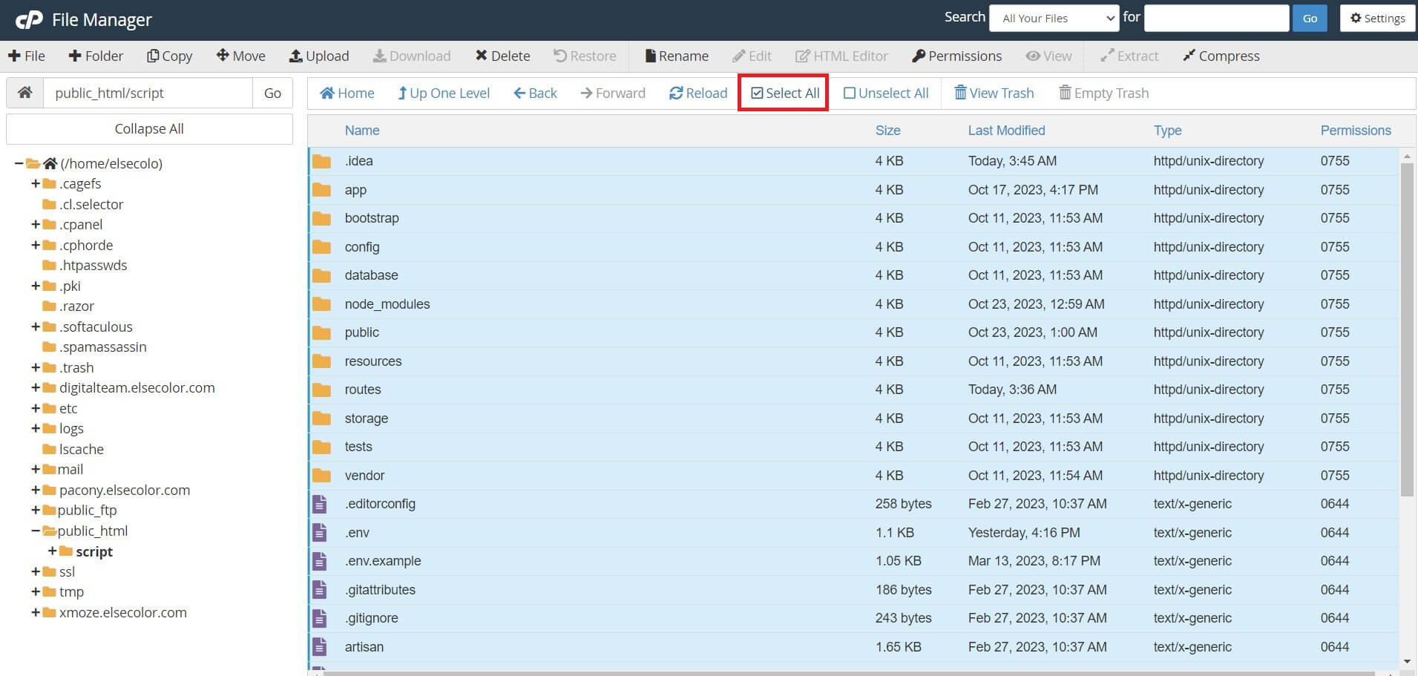The height and width of the screenshot is (676, 1418).
Task: Click the blue search Go button
Action: (1310, 19)
